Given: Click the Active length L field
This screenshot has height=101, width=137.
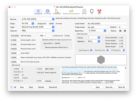Looking at the screenshot, I should point(15,40).
